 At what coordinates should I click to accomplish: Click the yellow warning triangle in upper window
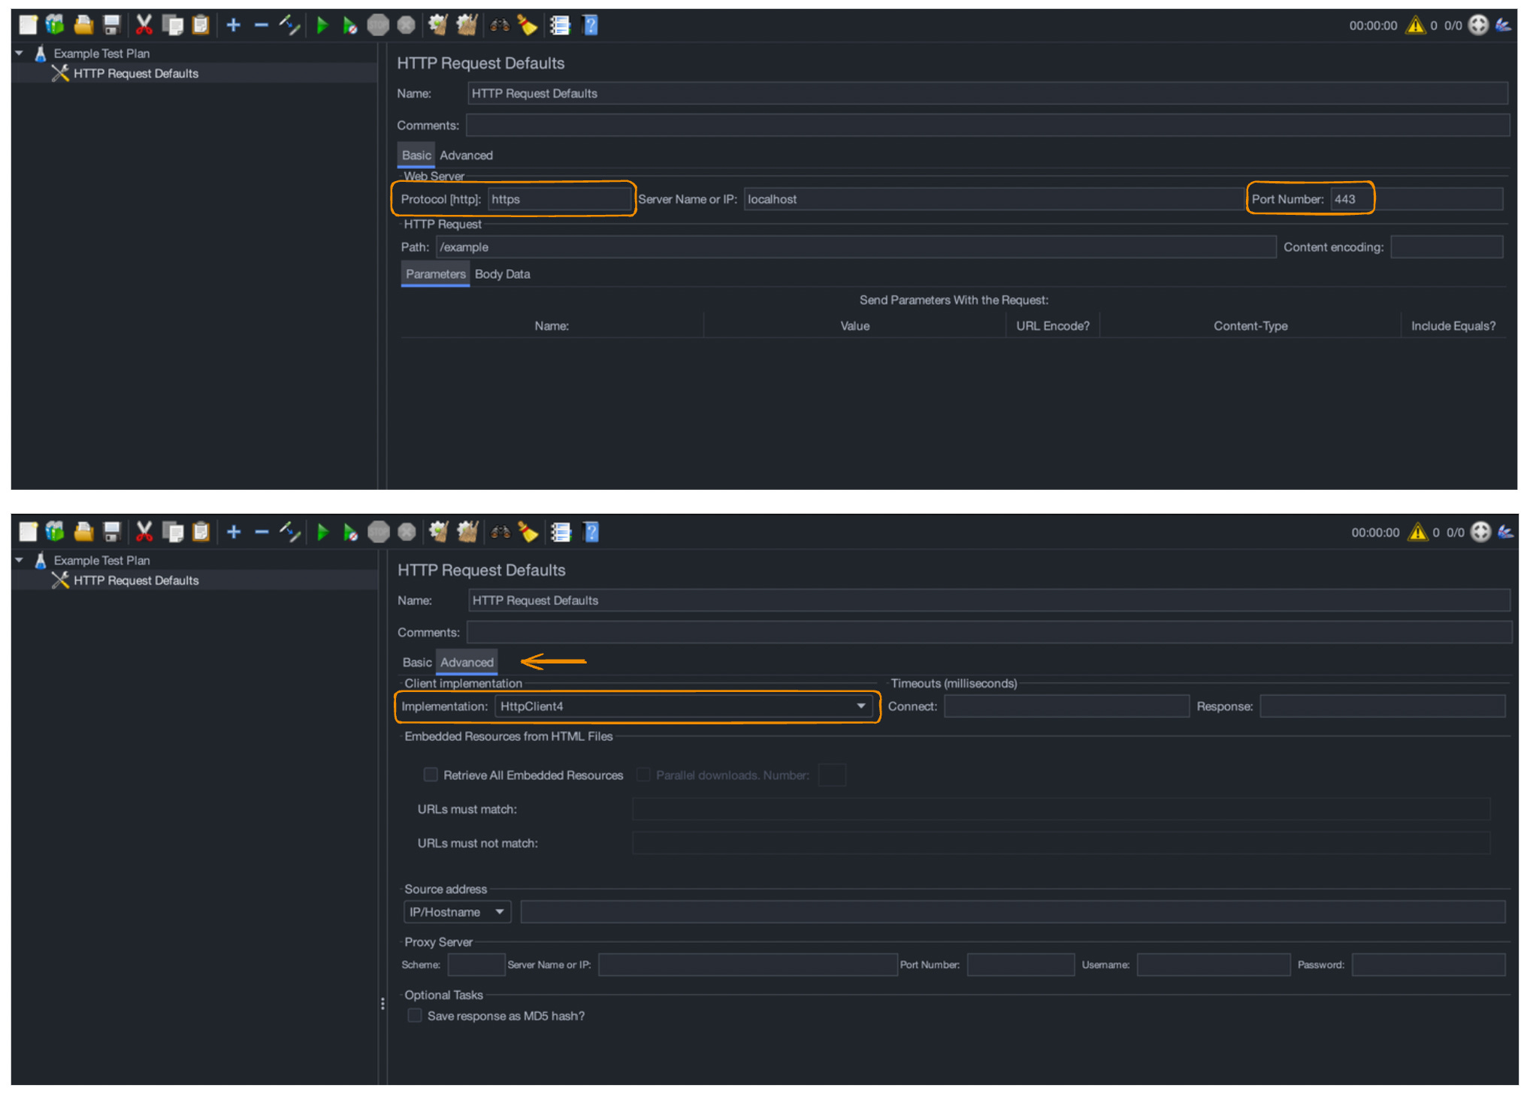tap(1415, 26)
